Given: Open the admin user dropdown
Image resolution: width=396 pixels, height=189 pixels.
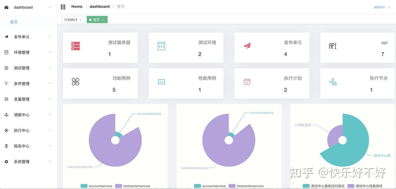Looking at the screenshot, I should (x=382, y=7).
